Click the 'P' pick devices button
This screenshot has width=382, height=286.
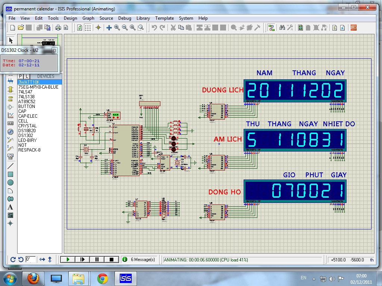click(x=21, y=76)
